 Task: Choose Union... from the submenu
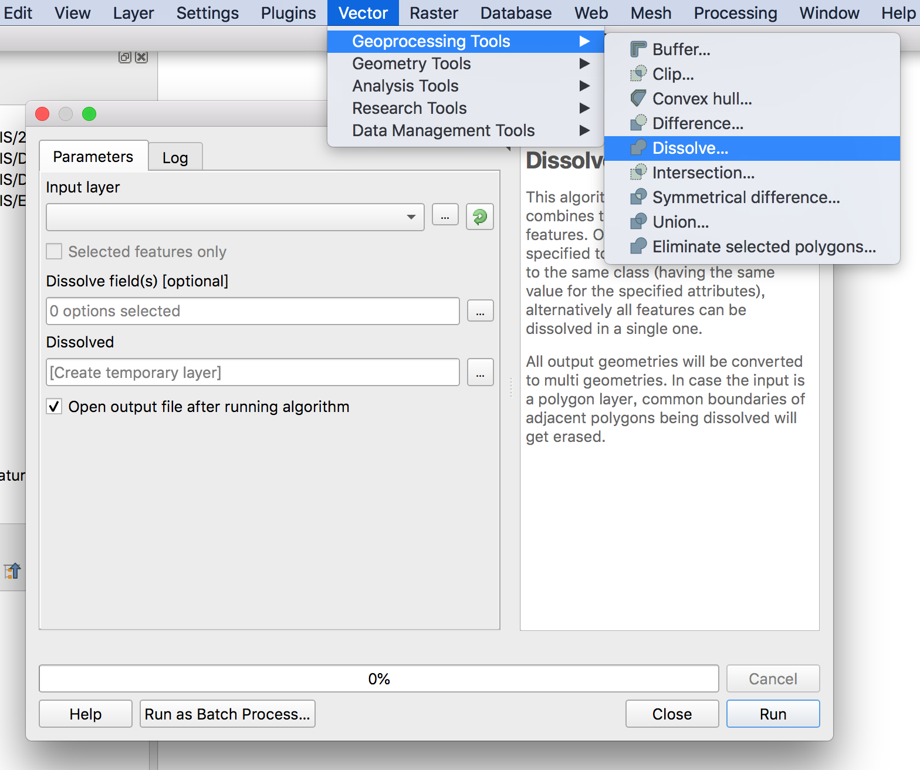752,222
